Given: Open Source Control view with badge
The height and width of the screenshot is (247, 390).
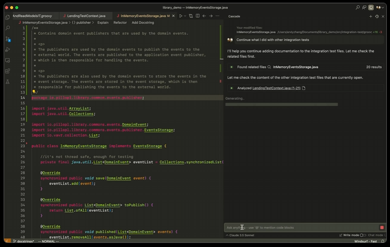Looking at the screenshot, I should pyautogui.click(x=8, y=39).
